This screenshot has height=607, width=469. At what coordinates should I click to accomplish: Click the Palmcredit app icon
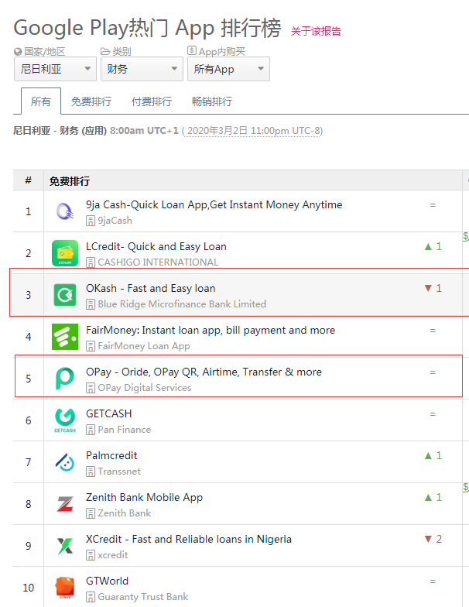click(x=65, y=462)
